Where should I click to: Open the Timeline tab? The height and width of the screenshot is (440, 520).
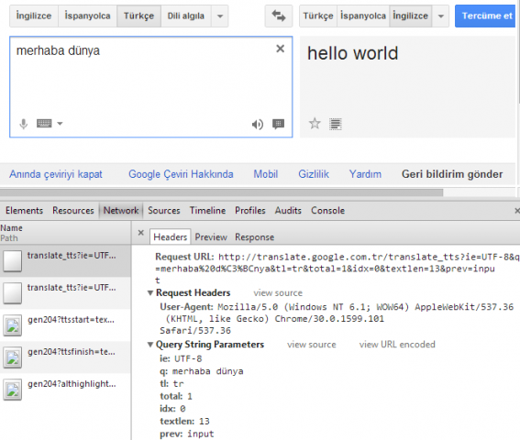click(x=207, y=211)
